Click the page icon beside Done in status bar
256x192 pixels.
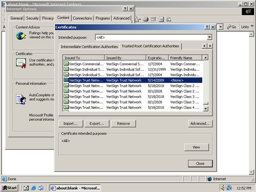pos(5,179)
